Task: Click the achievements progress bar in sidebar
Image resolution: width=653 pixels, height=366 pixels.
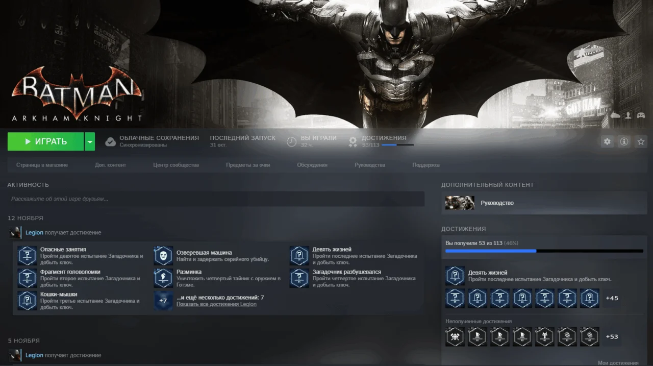Action: (x=544, y=251)
